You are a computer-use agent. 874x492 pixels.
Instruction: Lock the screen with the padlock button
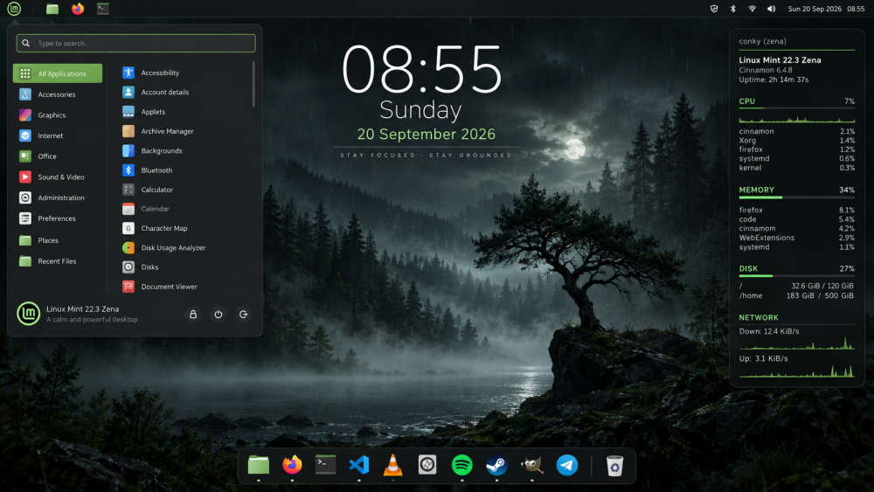point(193,315)
